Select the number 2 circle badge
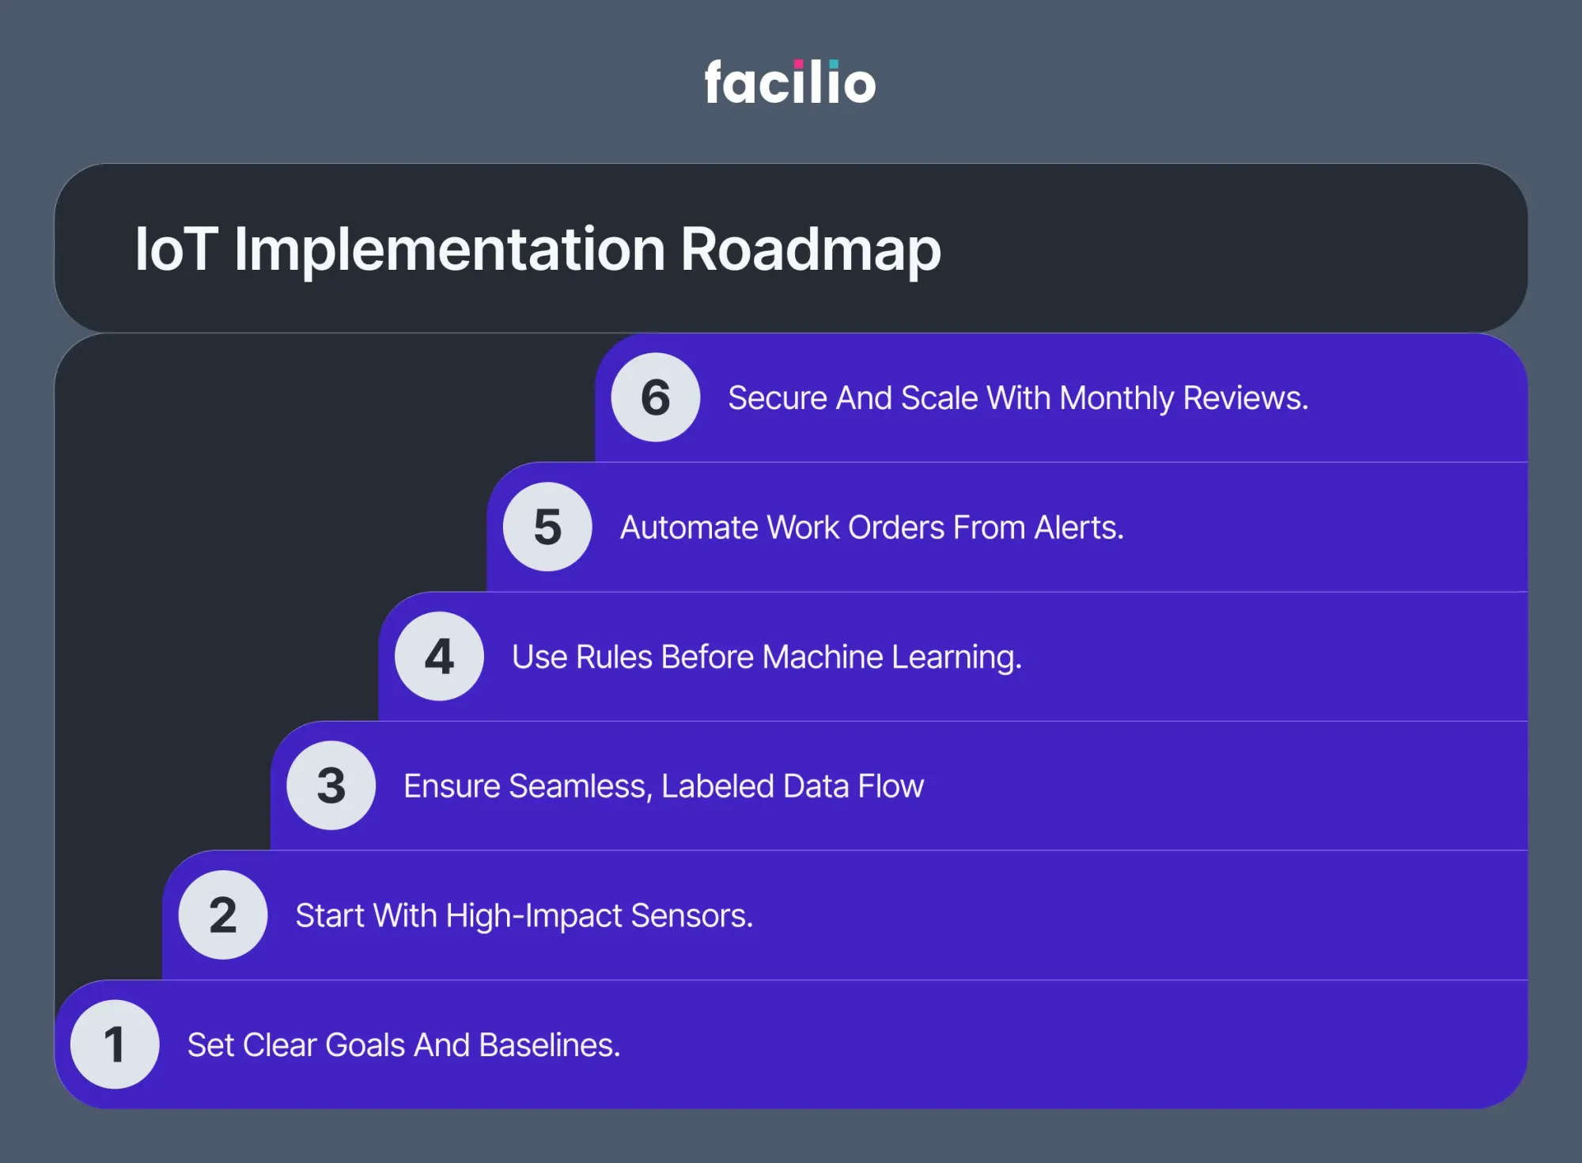Image resolution: width=1582 pixels, height=1163 pixels. pyautogui.click(x=223, y=915)
